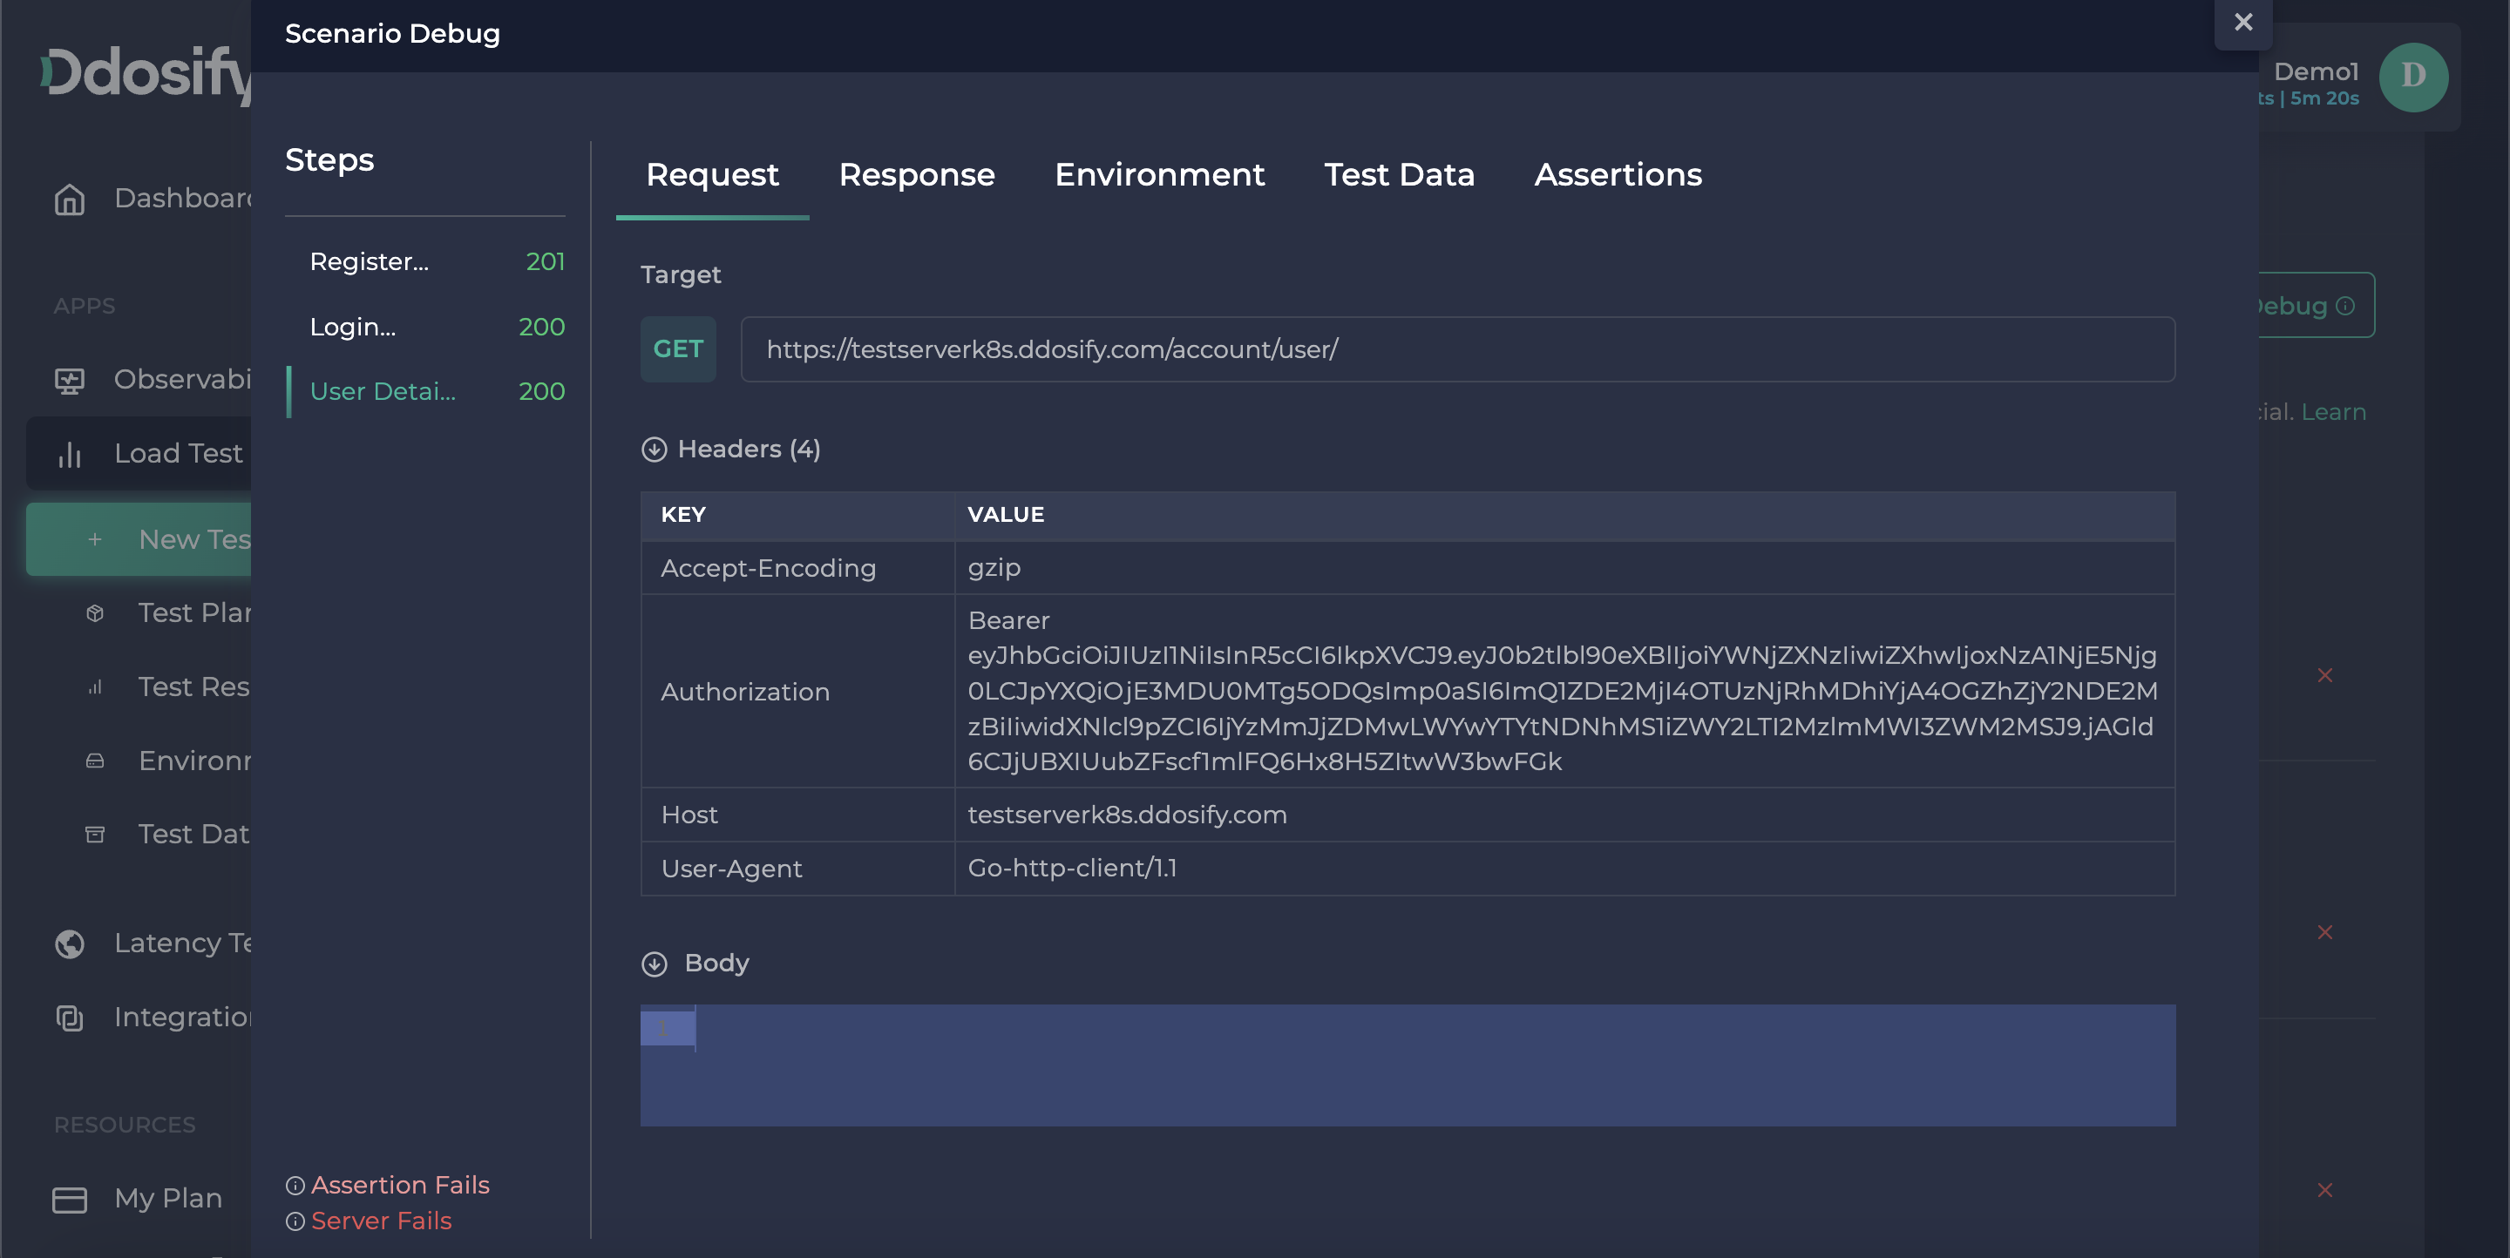Click the plus icon to create New Test
The height and width of the screenshot is (1258, 2510).
pyautogui.click(x=94, y=538)
